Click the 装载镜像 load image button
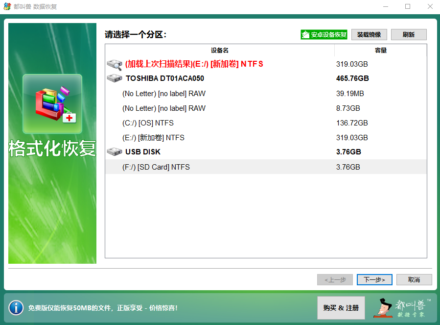 [x=369, y=35]
